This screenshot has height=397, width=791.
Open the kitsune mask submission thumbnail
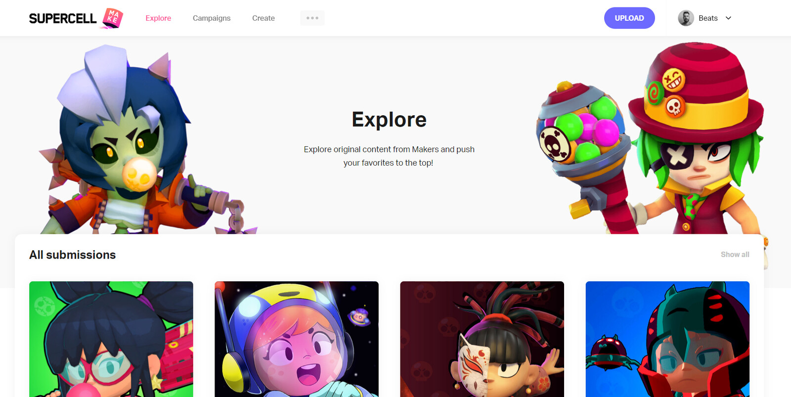(x=482, y=339)
